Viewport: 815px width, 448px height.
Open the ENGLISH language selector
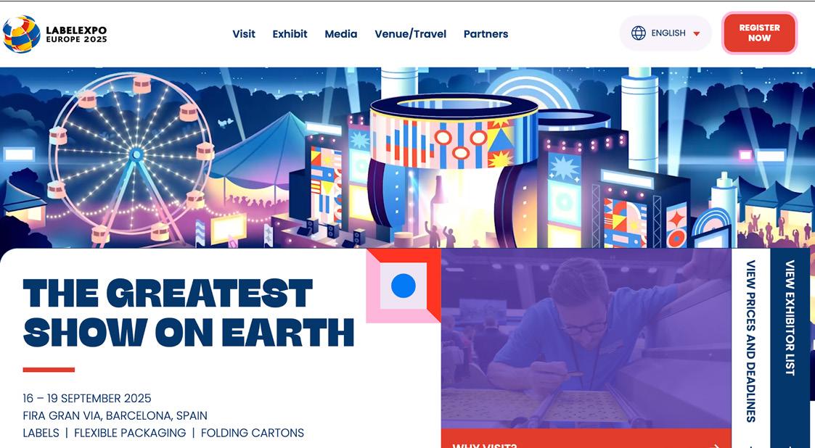click(665, 33)
